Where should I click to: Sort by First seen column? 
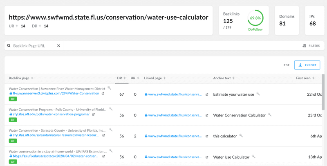point(305,78)
